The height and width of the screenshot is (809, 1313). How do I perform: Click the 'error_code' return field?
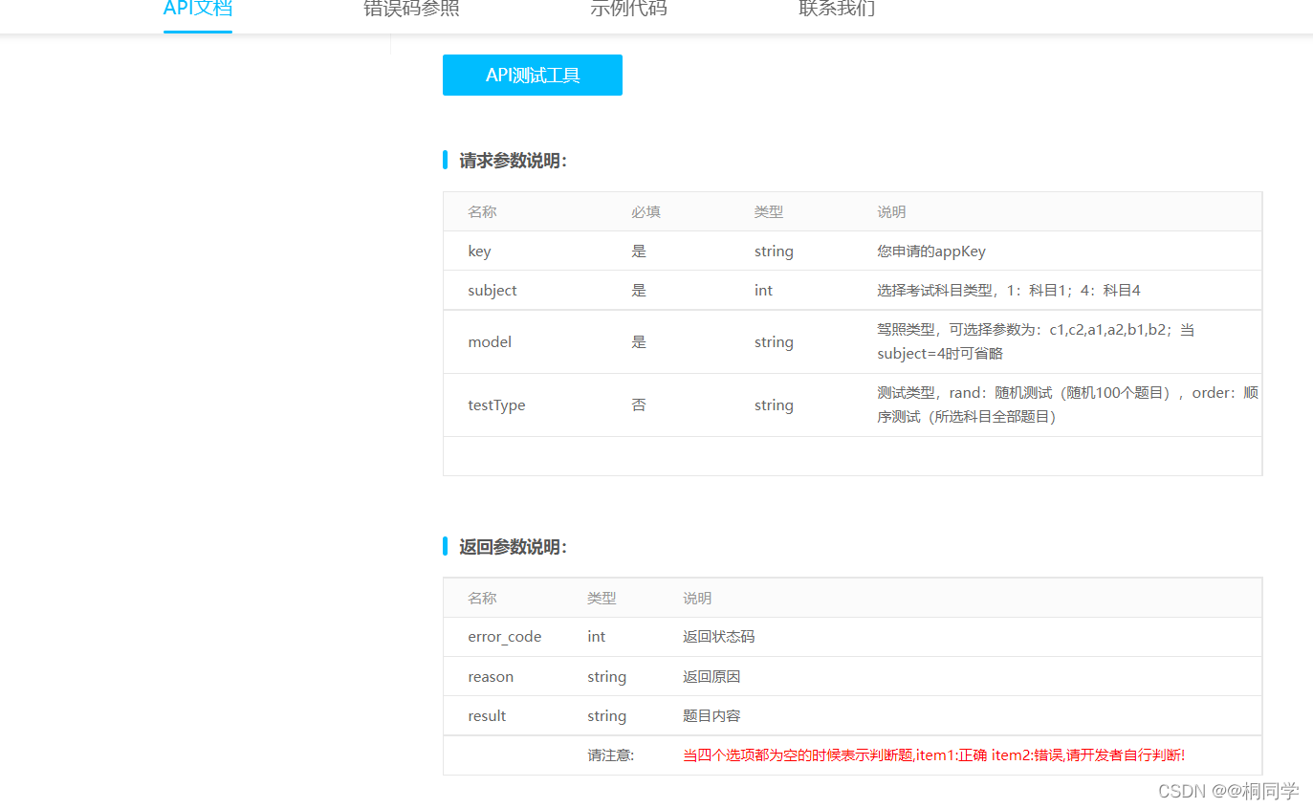pos(505,637)
